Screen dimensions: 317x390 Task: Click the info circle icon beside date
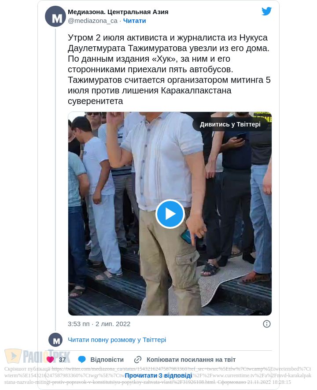click(x=266, y=324)
